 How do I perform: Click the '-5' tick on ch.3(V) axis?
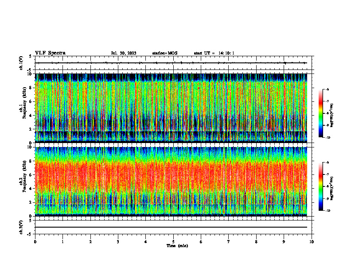point(30,234)
